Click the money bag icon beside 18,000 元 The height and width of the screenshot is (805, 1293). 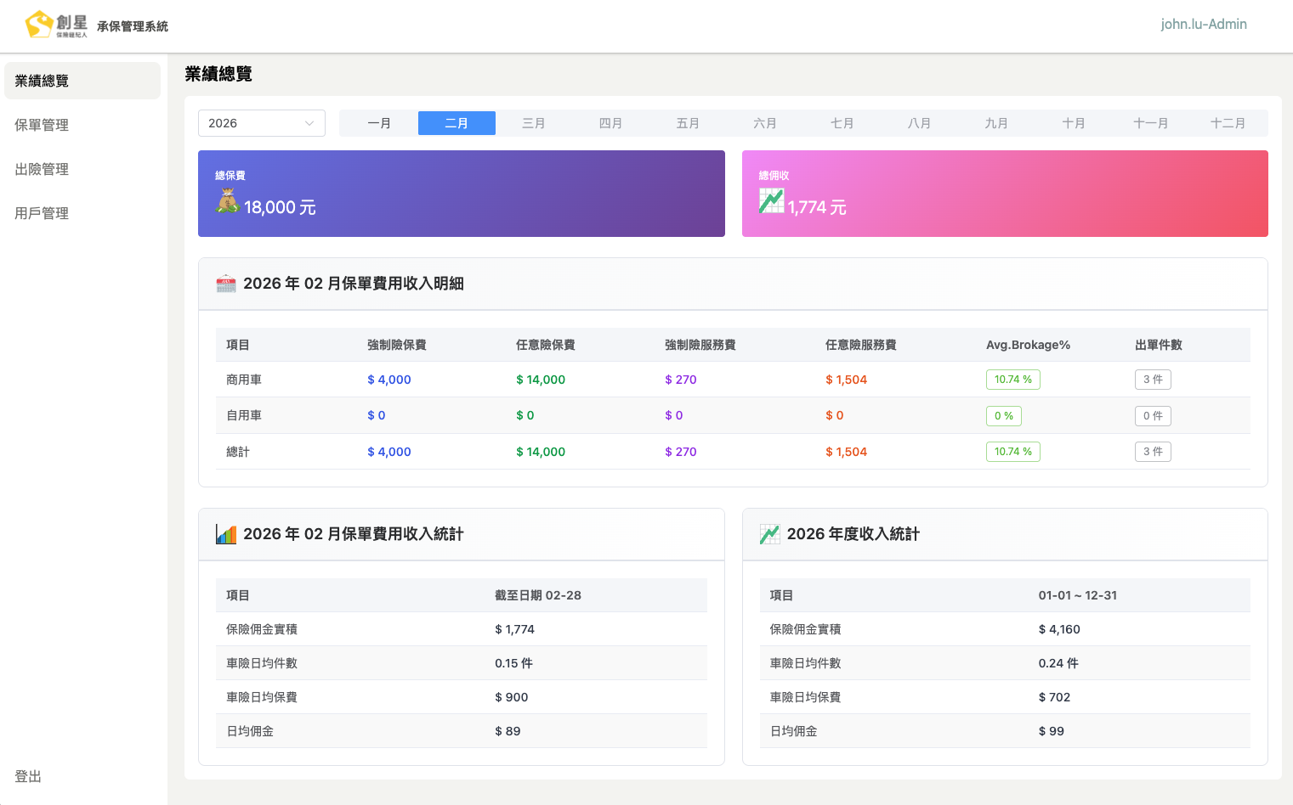pos(227,200)
